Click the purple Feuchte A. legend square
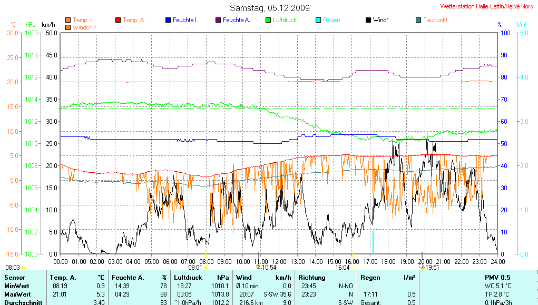Screen dimensions: 538x305 218,20
